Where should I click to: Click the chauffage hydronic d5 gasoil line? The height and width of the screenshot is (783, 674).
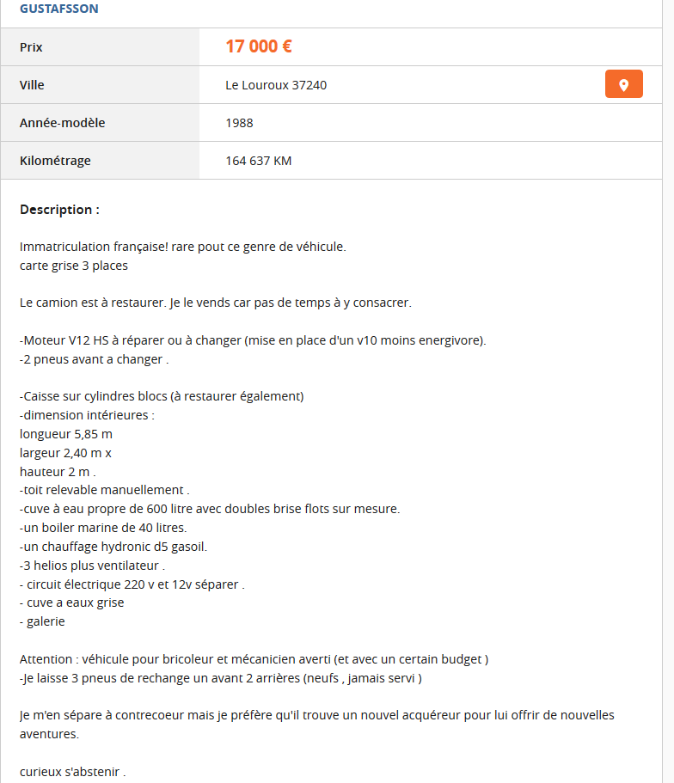coord(113,546)
